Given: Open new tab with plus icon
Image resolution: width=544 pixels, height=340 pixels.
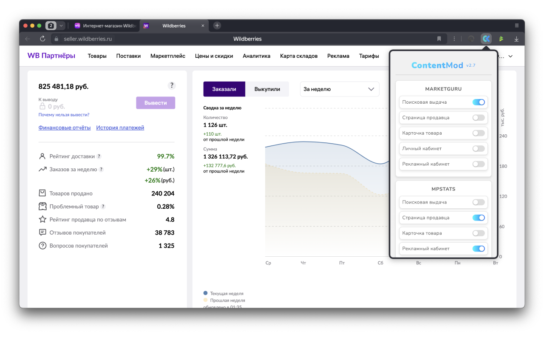Looking at the screenshot, I should (217, 25).
